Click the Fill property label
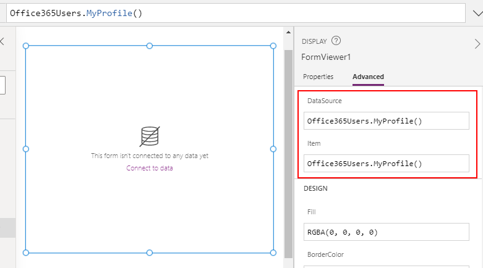483x268 pixels. 312,212
